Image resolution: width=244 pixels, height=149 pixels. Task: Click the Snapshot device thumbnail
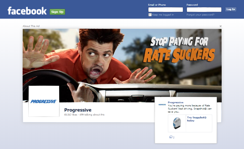tap(177, 123)
